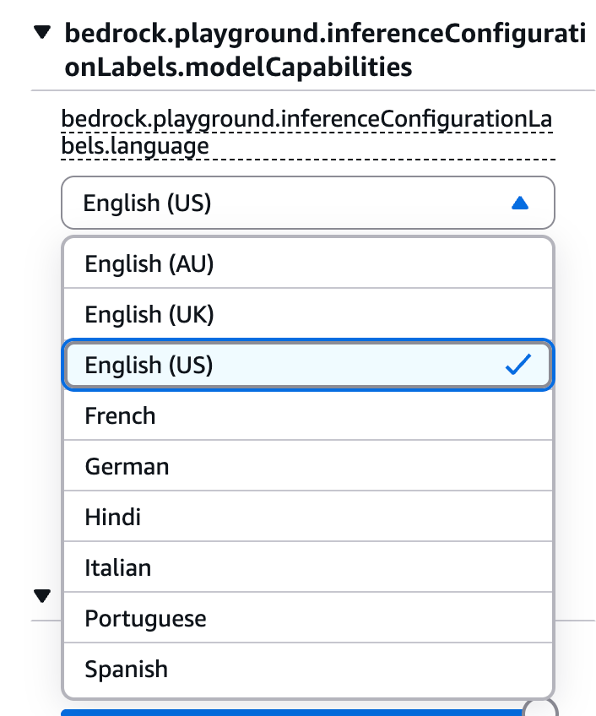The height and width of the screenshot is (716, 596).
Task: Collapse the lower section's black triangle
Action: coord(41,596)
